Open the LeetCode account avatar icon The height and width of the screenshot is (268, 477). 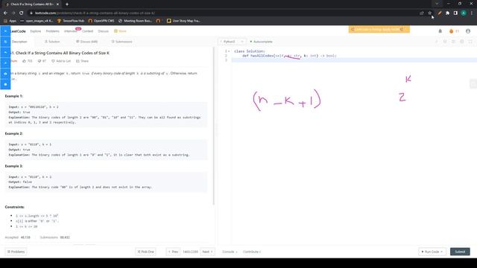point(468,31)
